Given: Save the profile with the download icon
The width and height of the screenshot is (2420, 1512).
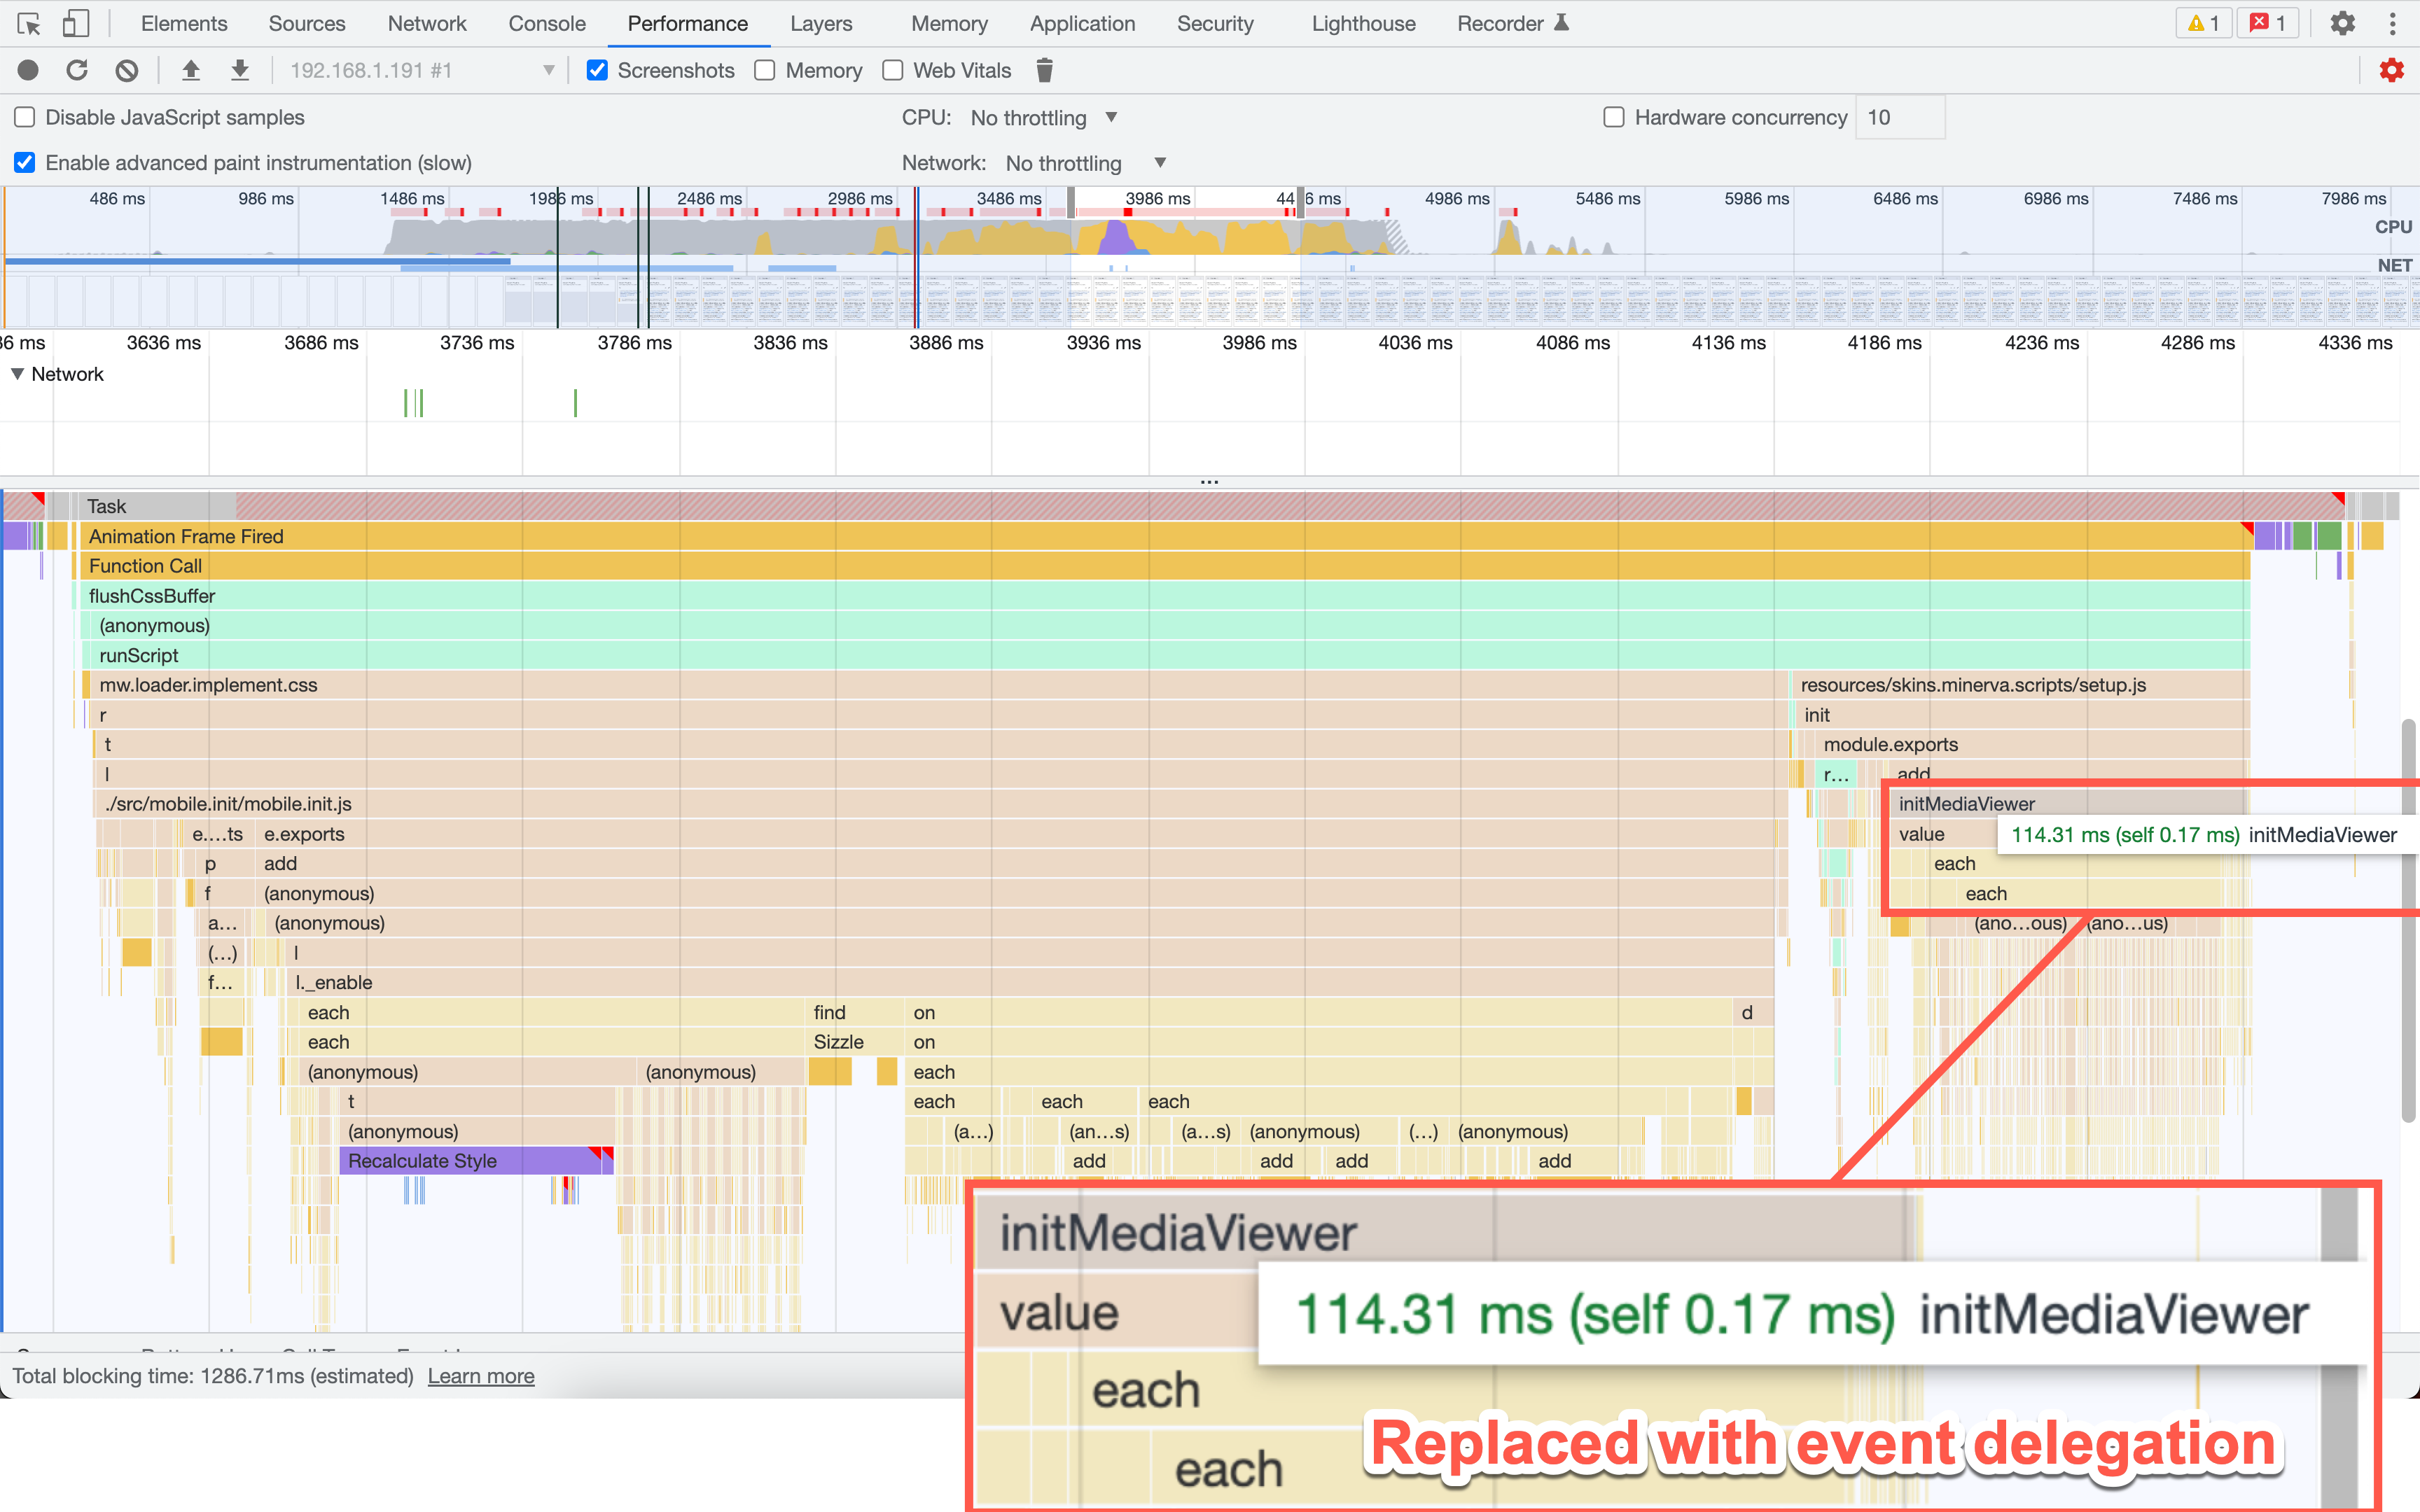Looking at the screenshot, I should pyautogui.click(x=240, y=70).
